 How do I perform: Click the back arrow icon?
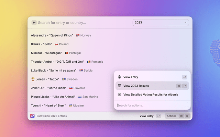[x=34, y=23]
